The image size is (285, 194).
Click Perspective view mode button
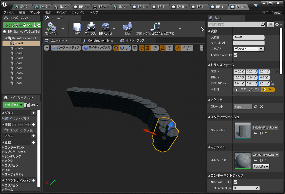coord(66,48)
